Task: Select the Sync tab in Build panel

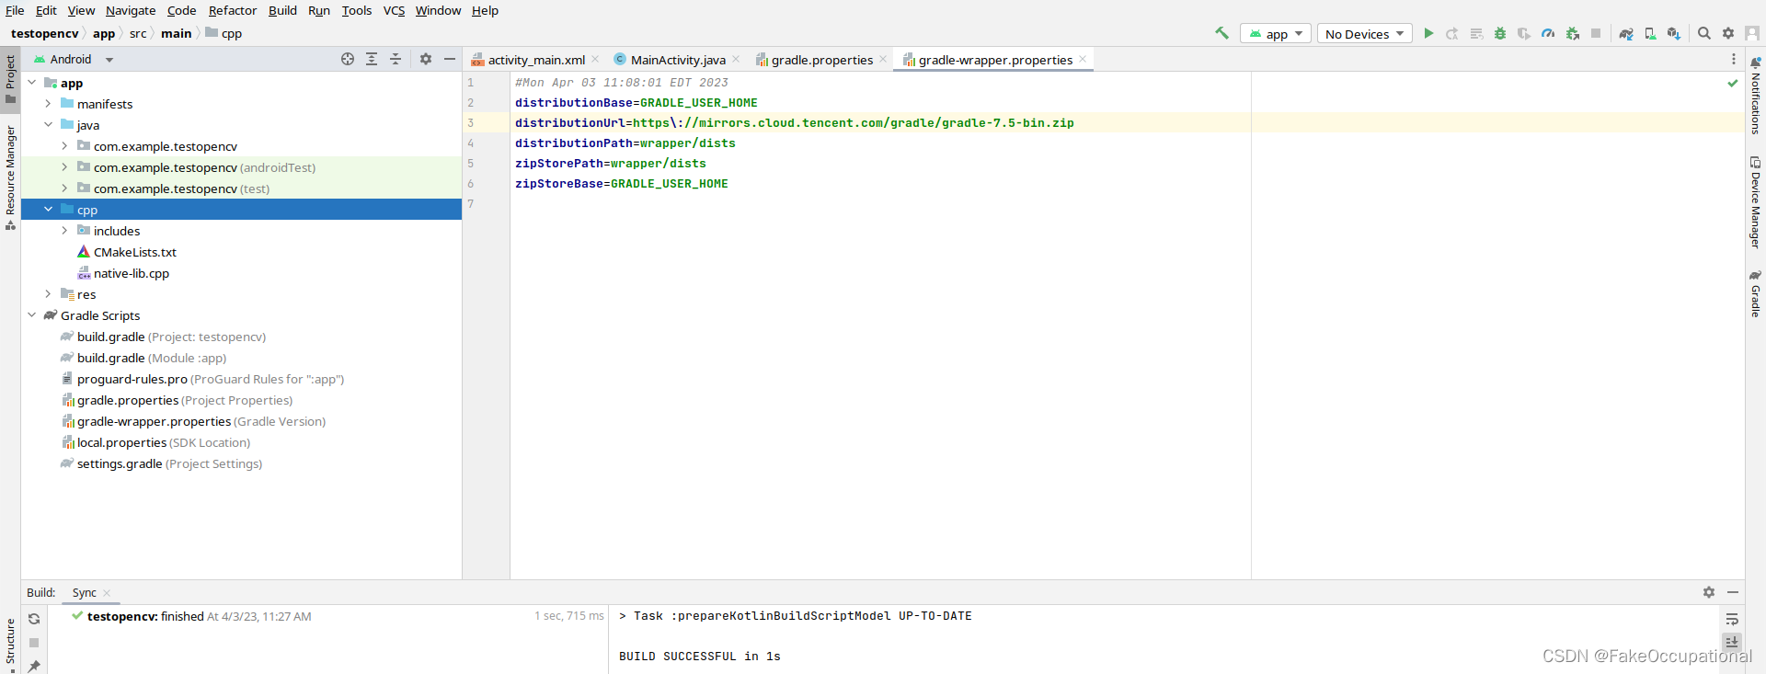Action: pyautogui.click(x=85, y=593)
